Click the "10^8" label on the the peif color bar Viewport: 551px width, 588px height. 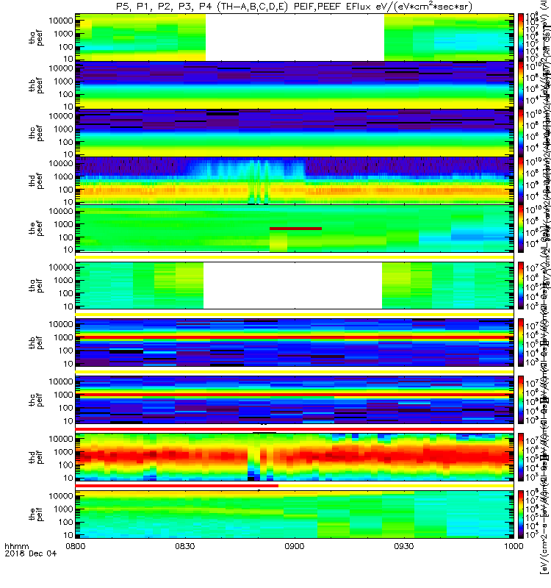(x=532, y=492)
